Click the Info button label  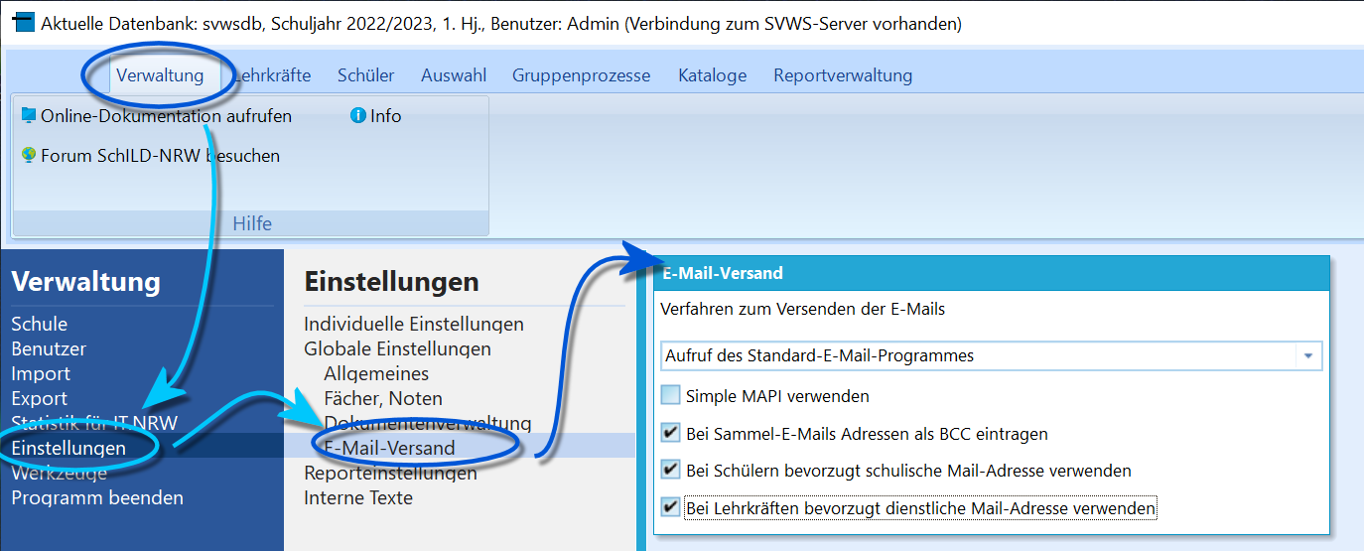[386, 116]
